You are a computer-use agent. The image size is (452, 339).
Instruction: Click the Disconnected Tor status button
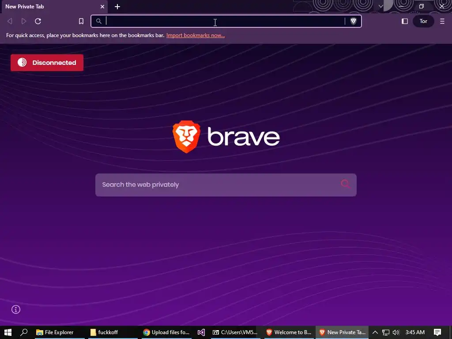pos(47,63)
